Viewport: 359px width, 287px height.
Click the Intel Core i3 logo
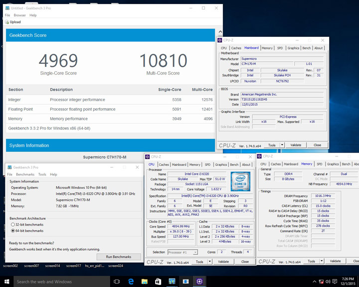coord(240,181)
